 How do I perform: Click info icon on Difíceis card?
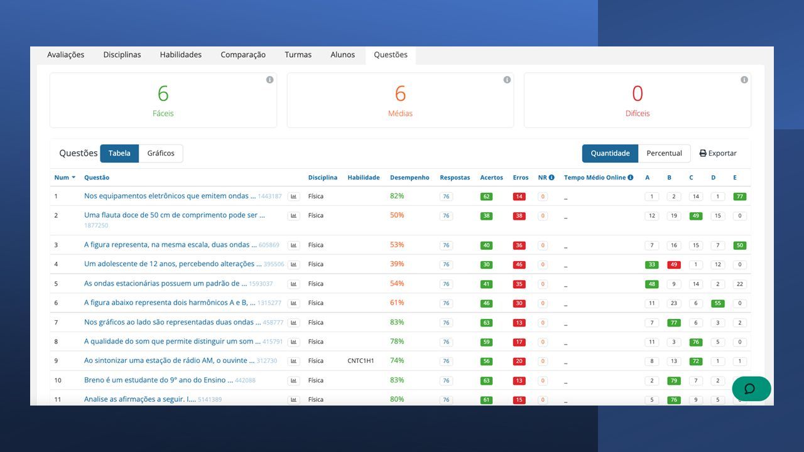[744, 80]
